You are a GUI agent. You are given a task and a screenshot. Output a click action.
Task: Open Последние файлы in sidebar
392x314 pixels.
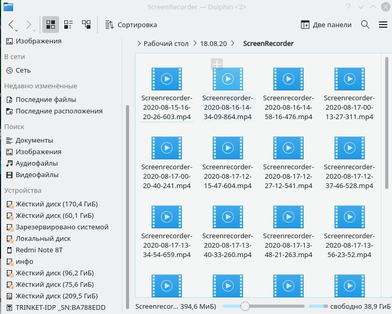pyautogui.click(x=41, y=99)
